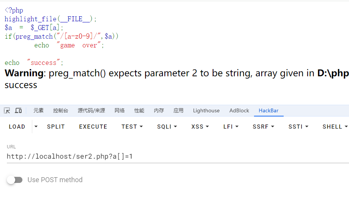Viewport: 349px width, 222px height.
Task: Enable the Use POST method switch
Action: point(15,180)
